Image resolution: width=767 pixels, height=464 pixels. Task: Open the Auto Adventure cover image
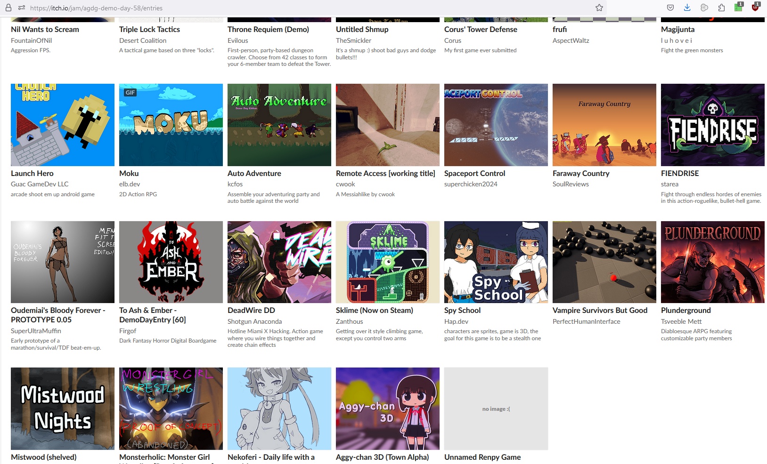click(x=279, y=125)
